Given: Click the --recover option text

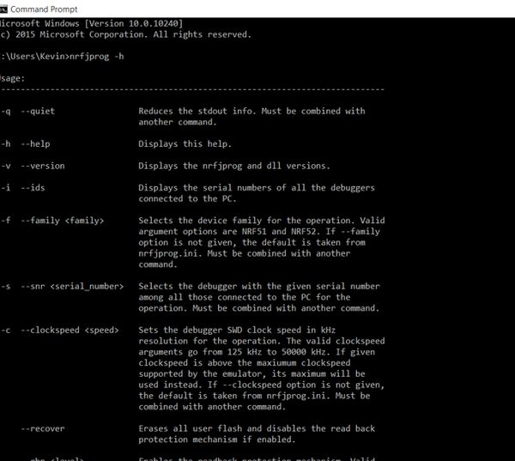Looking at the screenshot, I should 43,428.
